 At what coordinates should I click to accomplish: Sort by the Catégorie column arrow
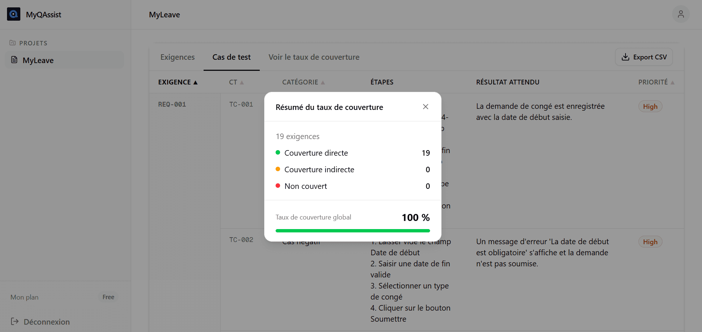323,82
